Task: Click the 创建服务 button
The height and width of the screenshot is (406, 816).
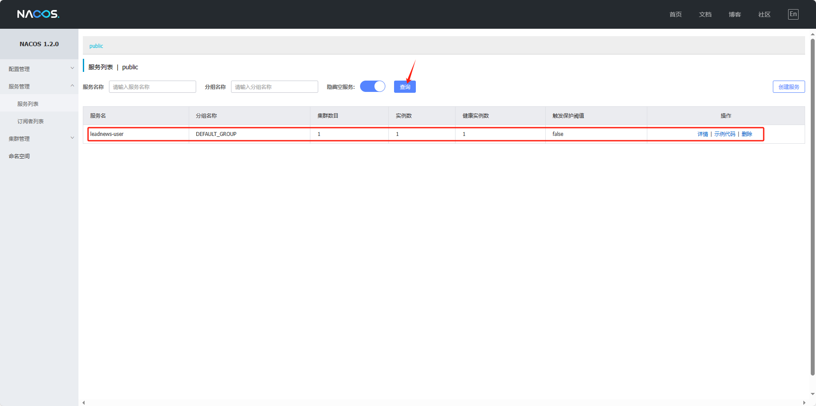Action: click(789, 87)
